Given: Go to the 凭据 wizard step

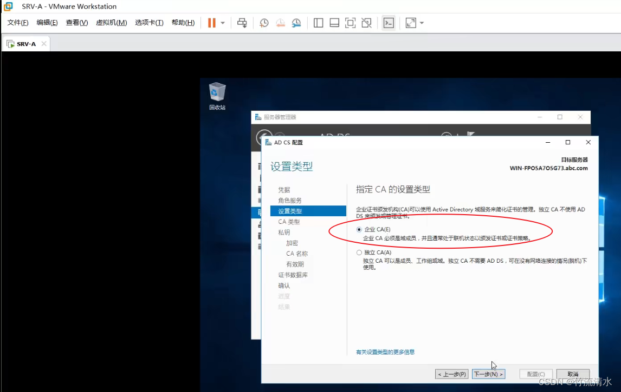Looking at the screenshot, I should [x=284, y=190].
